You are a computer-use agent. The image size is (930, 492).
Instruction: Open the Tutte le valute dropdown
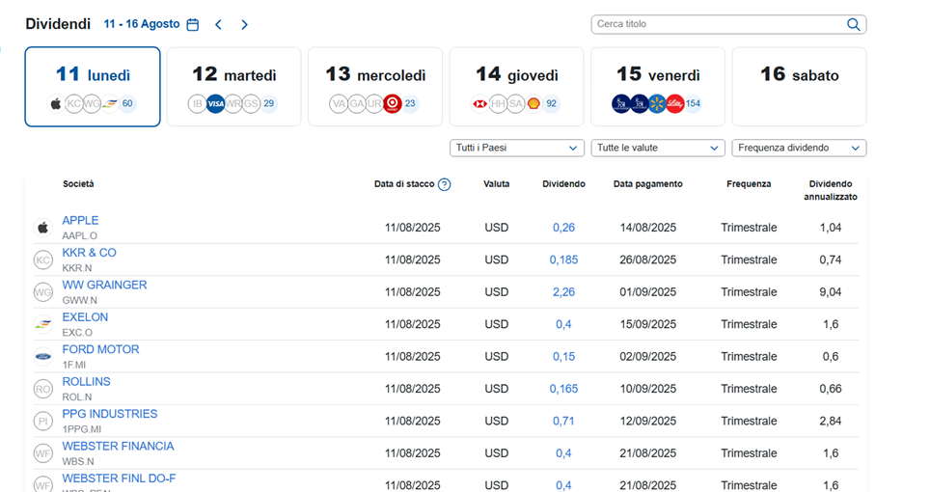[659, 148]
